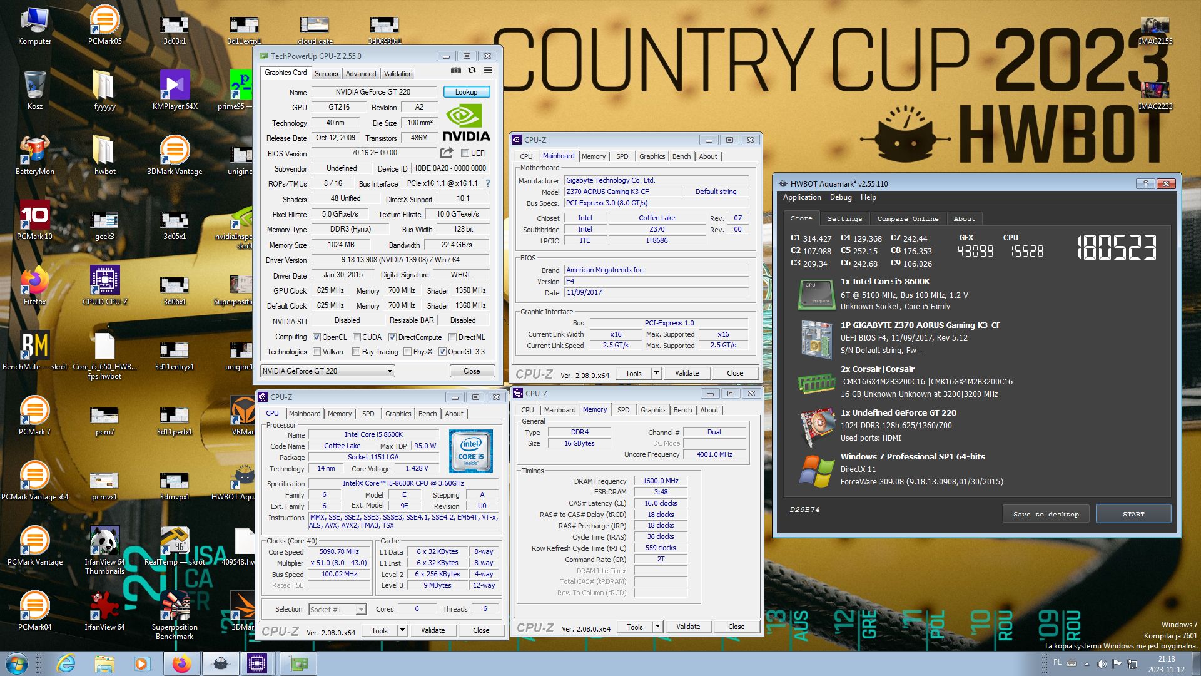Click Save to desktop in Aquamark

point(1046,514)
